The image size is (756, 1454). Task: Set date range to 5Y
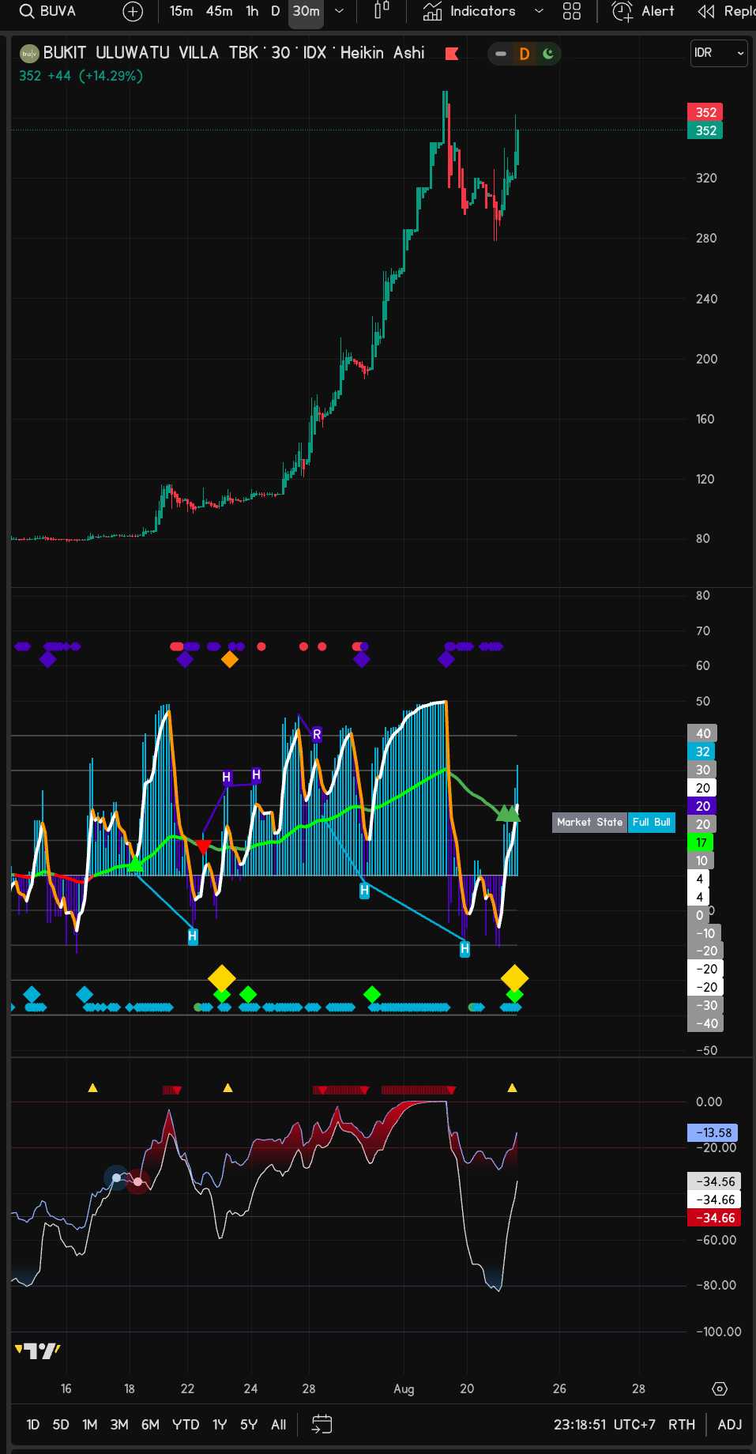249,1424
